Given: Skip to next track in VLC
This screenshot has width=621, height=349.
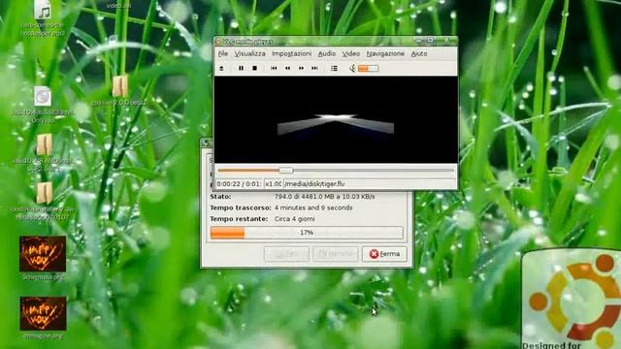Looking at the screenshot, I should [x=314, y=69].
